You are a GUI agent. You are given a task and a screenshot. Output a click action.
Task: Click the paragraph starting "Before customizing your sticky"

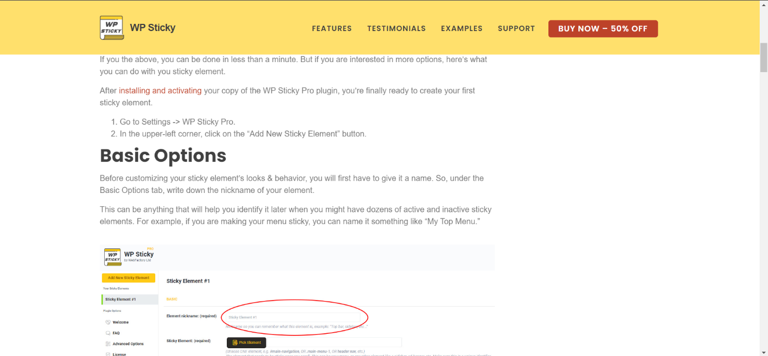[x=292, y=184]
